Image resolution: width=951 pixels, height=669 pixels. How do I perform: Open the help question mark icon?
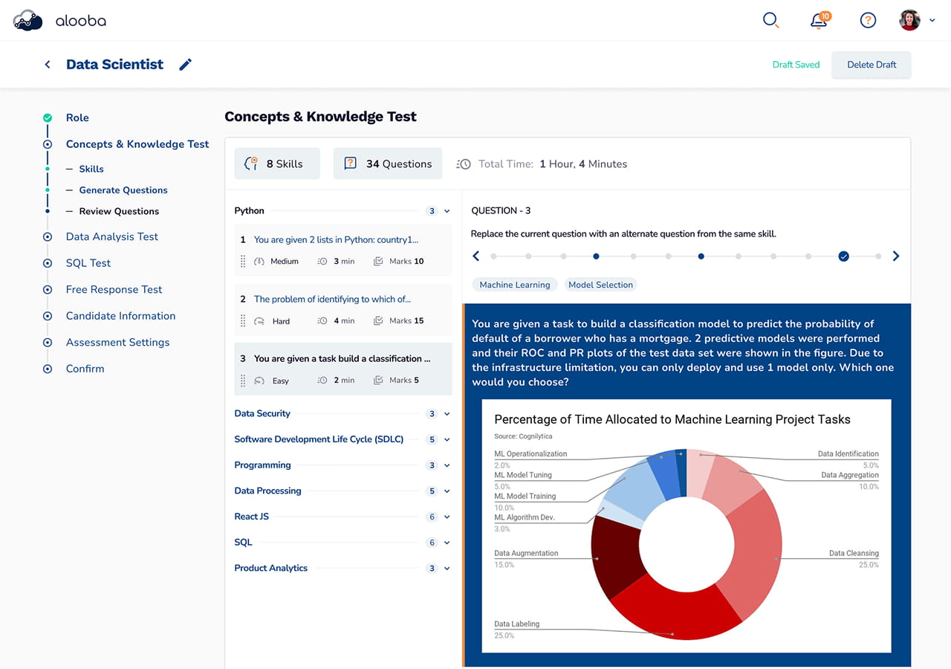(x=868, y=20)
